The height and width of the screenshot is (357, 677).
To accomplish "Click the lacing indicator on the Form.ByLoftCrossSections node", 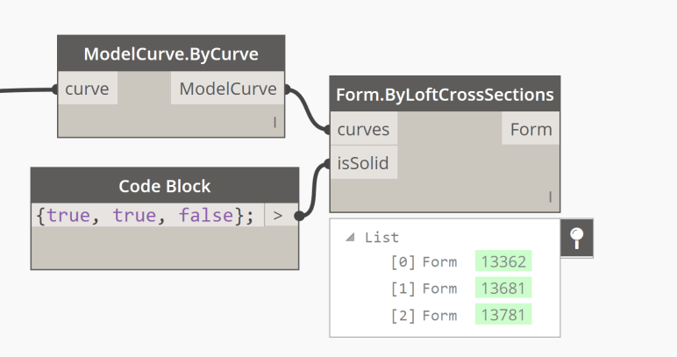I will pyautogui.click(x=550, y=197).
